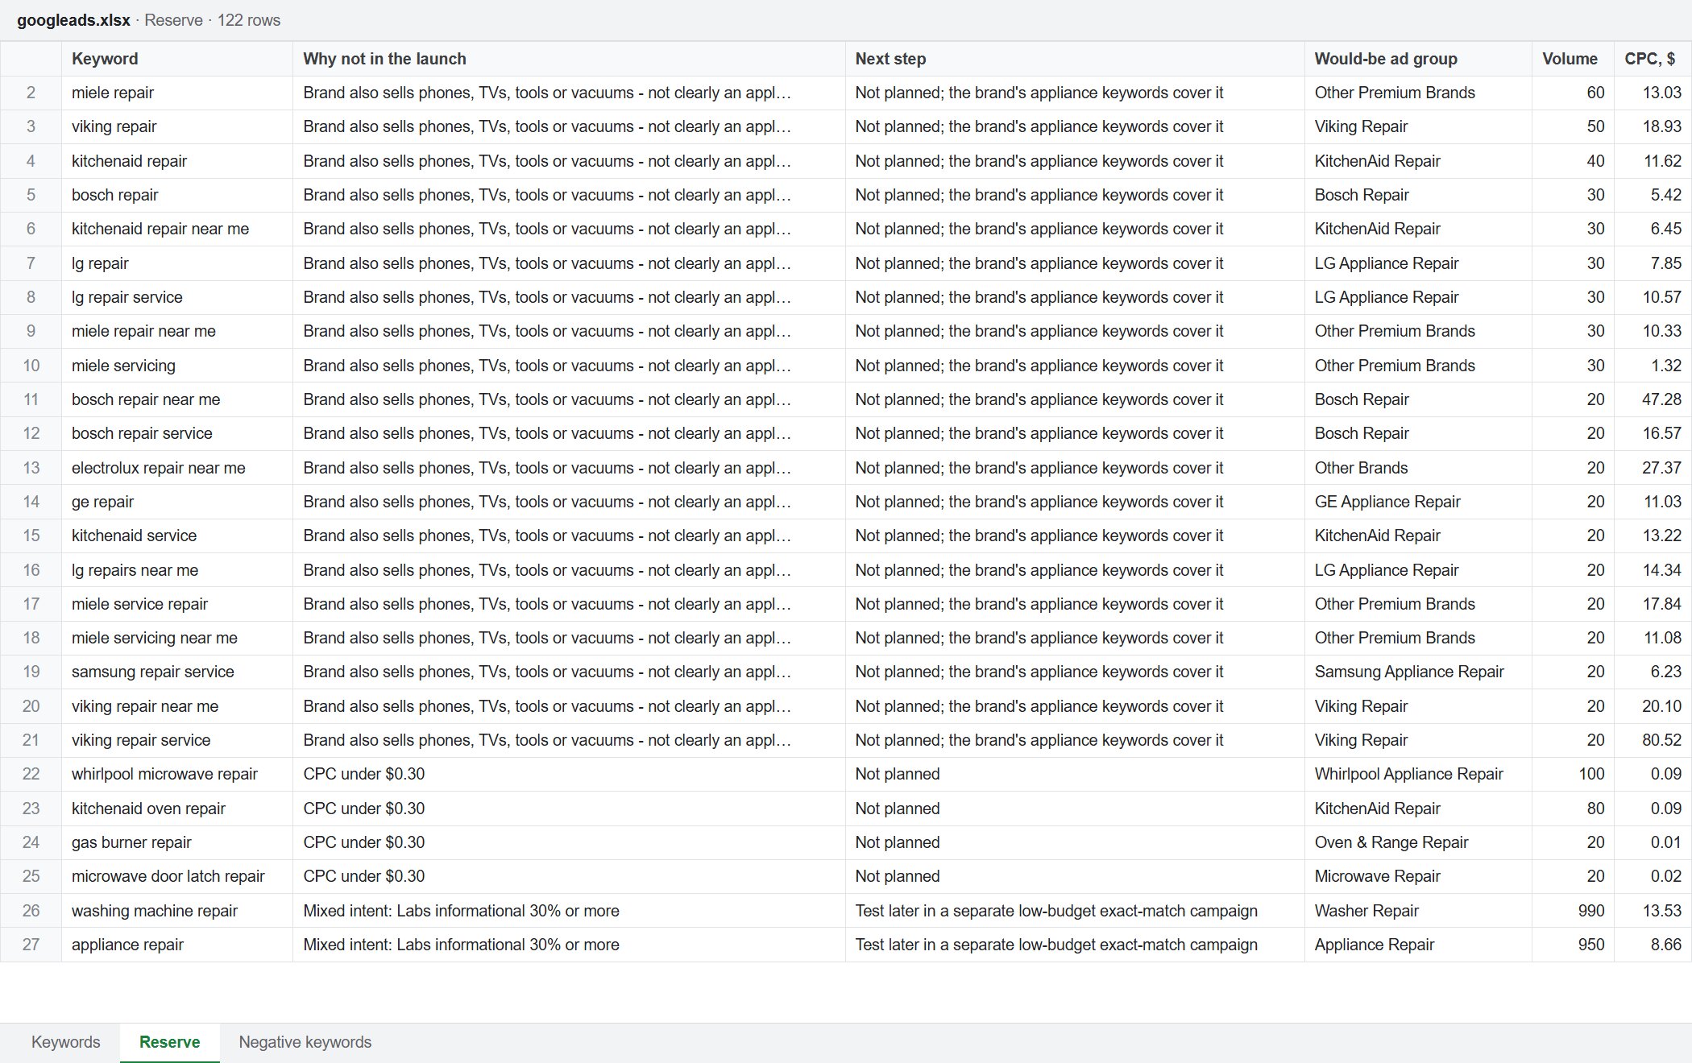Image resolution: width=1692 pixels, height=1063 pixels.
Task: Select 'Mixed intent' reason in appliance repair row
Action: [x=569, y=945]
